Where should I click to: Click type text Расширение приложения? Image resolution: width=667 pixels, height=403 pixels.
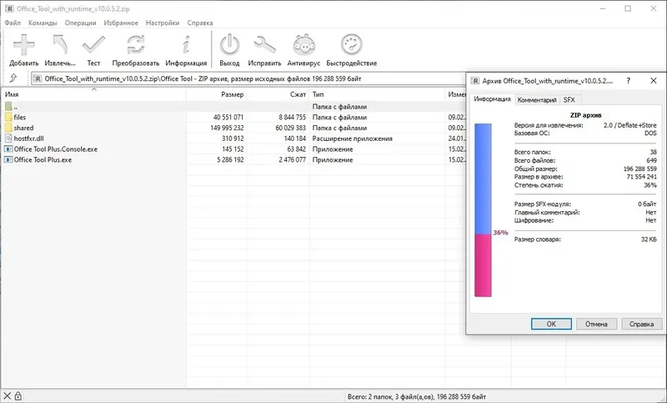pos(352,139)
